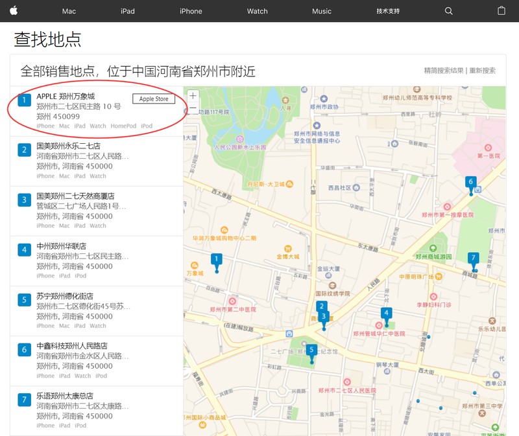519x436 pixels.
Task: Click the 华润万象城购物中心二期 map label
Action: point(224,238)
